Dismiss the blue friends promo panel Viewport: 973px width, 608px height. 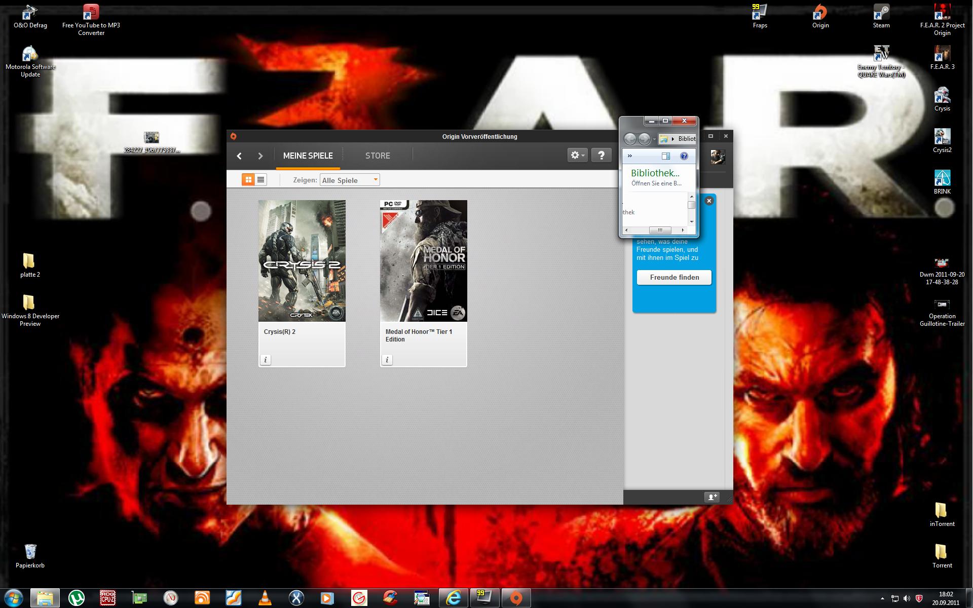pyautogui.click(x=709, y=201)
